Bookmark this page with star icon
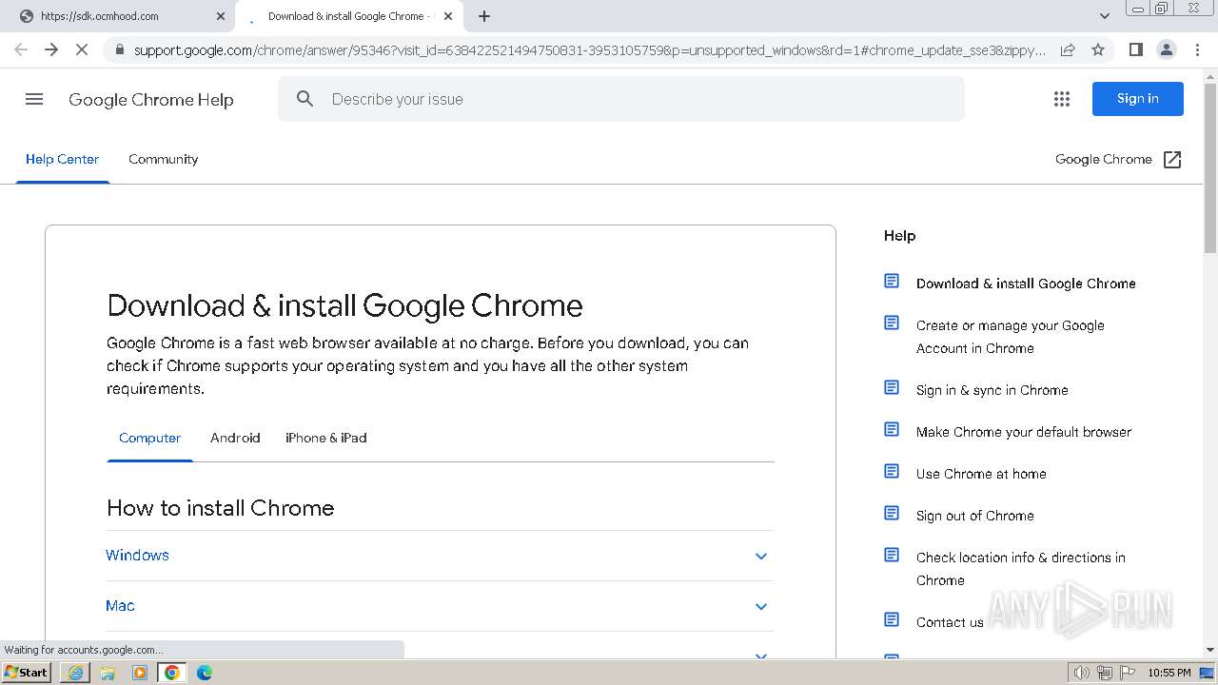The height and width of the screenshot is (685, 1218). [1098, 49]
